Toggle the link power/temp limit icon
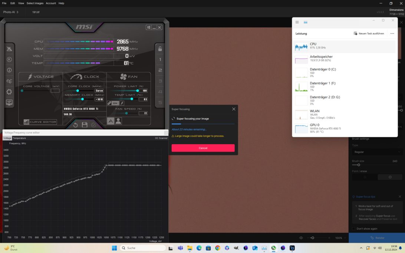Screen dimensions: 405x253 pos(109,103)
